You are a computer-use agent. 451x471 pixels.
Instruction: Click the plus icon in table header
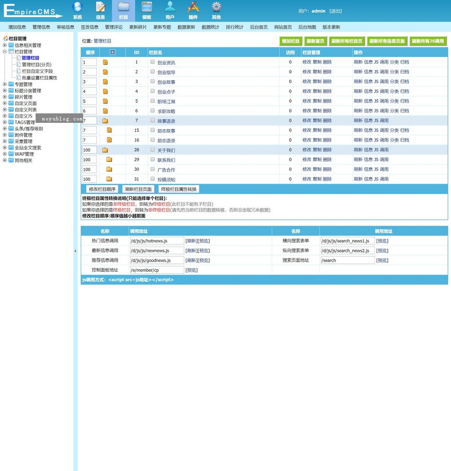(113, 52)
